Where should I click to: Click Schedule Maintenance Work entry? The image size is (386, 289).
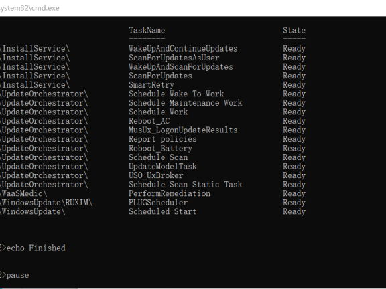(x=186, y=103)
